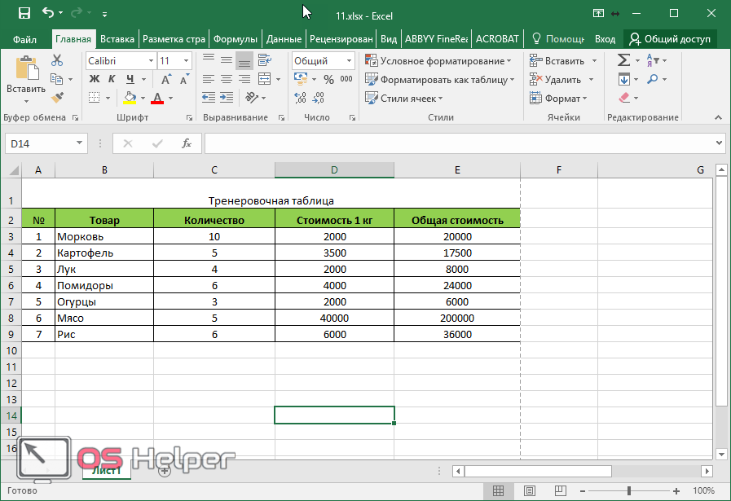Click the percent style icon

[x=328, y=80]
